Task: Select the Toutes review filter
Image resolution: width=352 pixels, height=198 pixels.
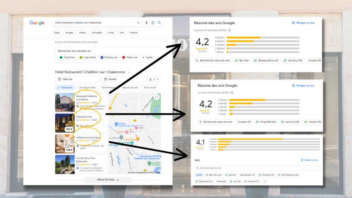Action: [x=199, y=175]
